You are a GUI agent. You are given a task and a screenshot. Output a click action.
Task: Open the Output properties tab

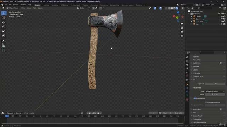click(x=187, y=65)
